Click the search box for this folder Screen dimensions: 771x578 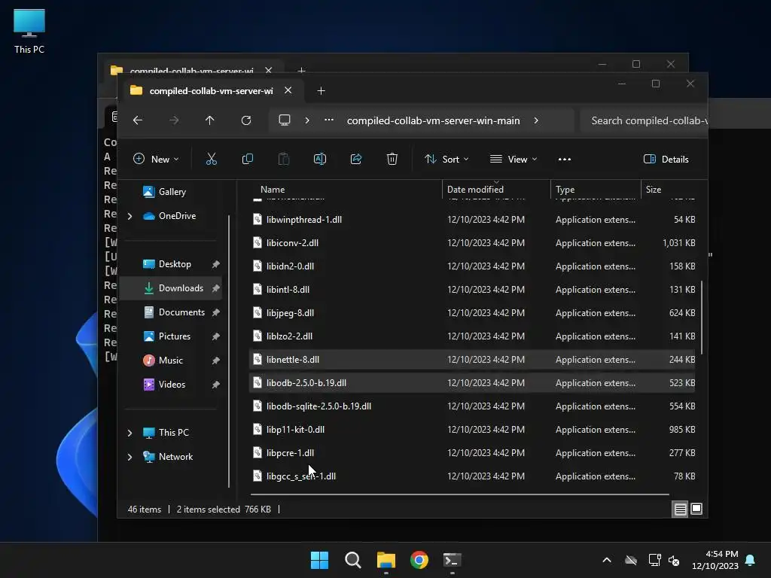coord(645,120)
